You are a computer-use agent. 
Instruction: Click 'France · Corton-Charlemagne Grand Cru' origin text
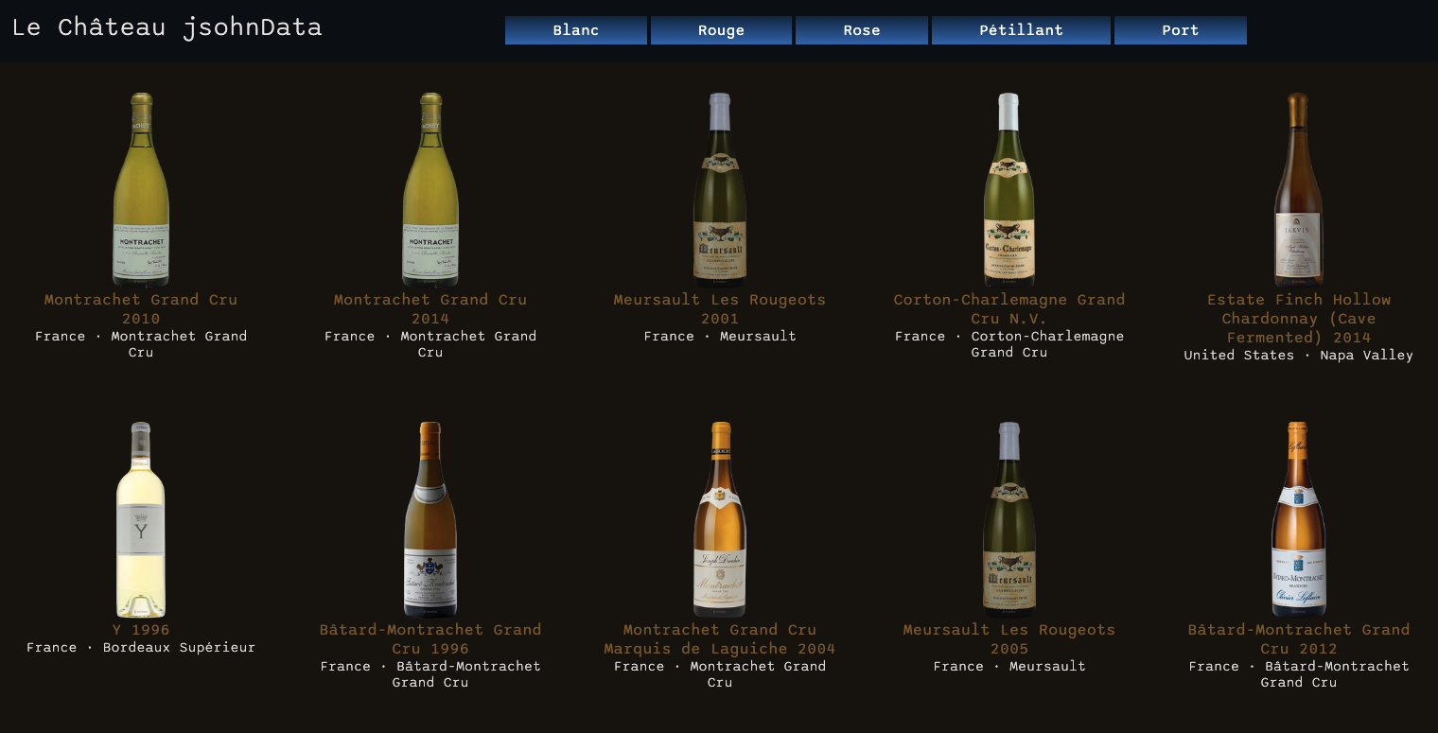click(1009, 344)
